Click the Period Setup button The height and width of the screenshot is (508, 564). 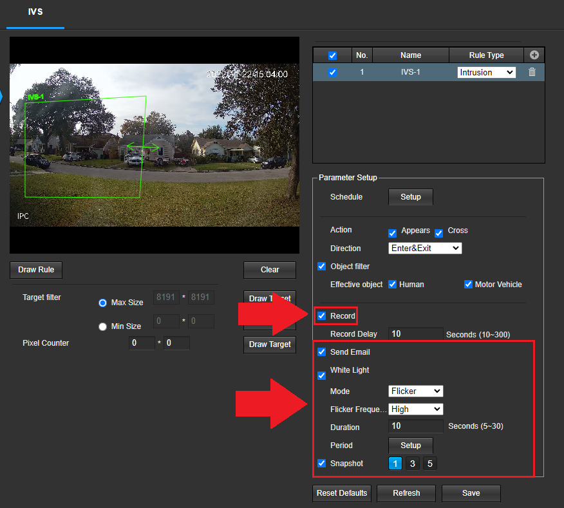click(410, 446)
